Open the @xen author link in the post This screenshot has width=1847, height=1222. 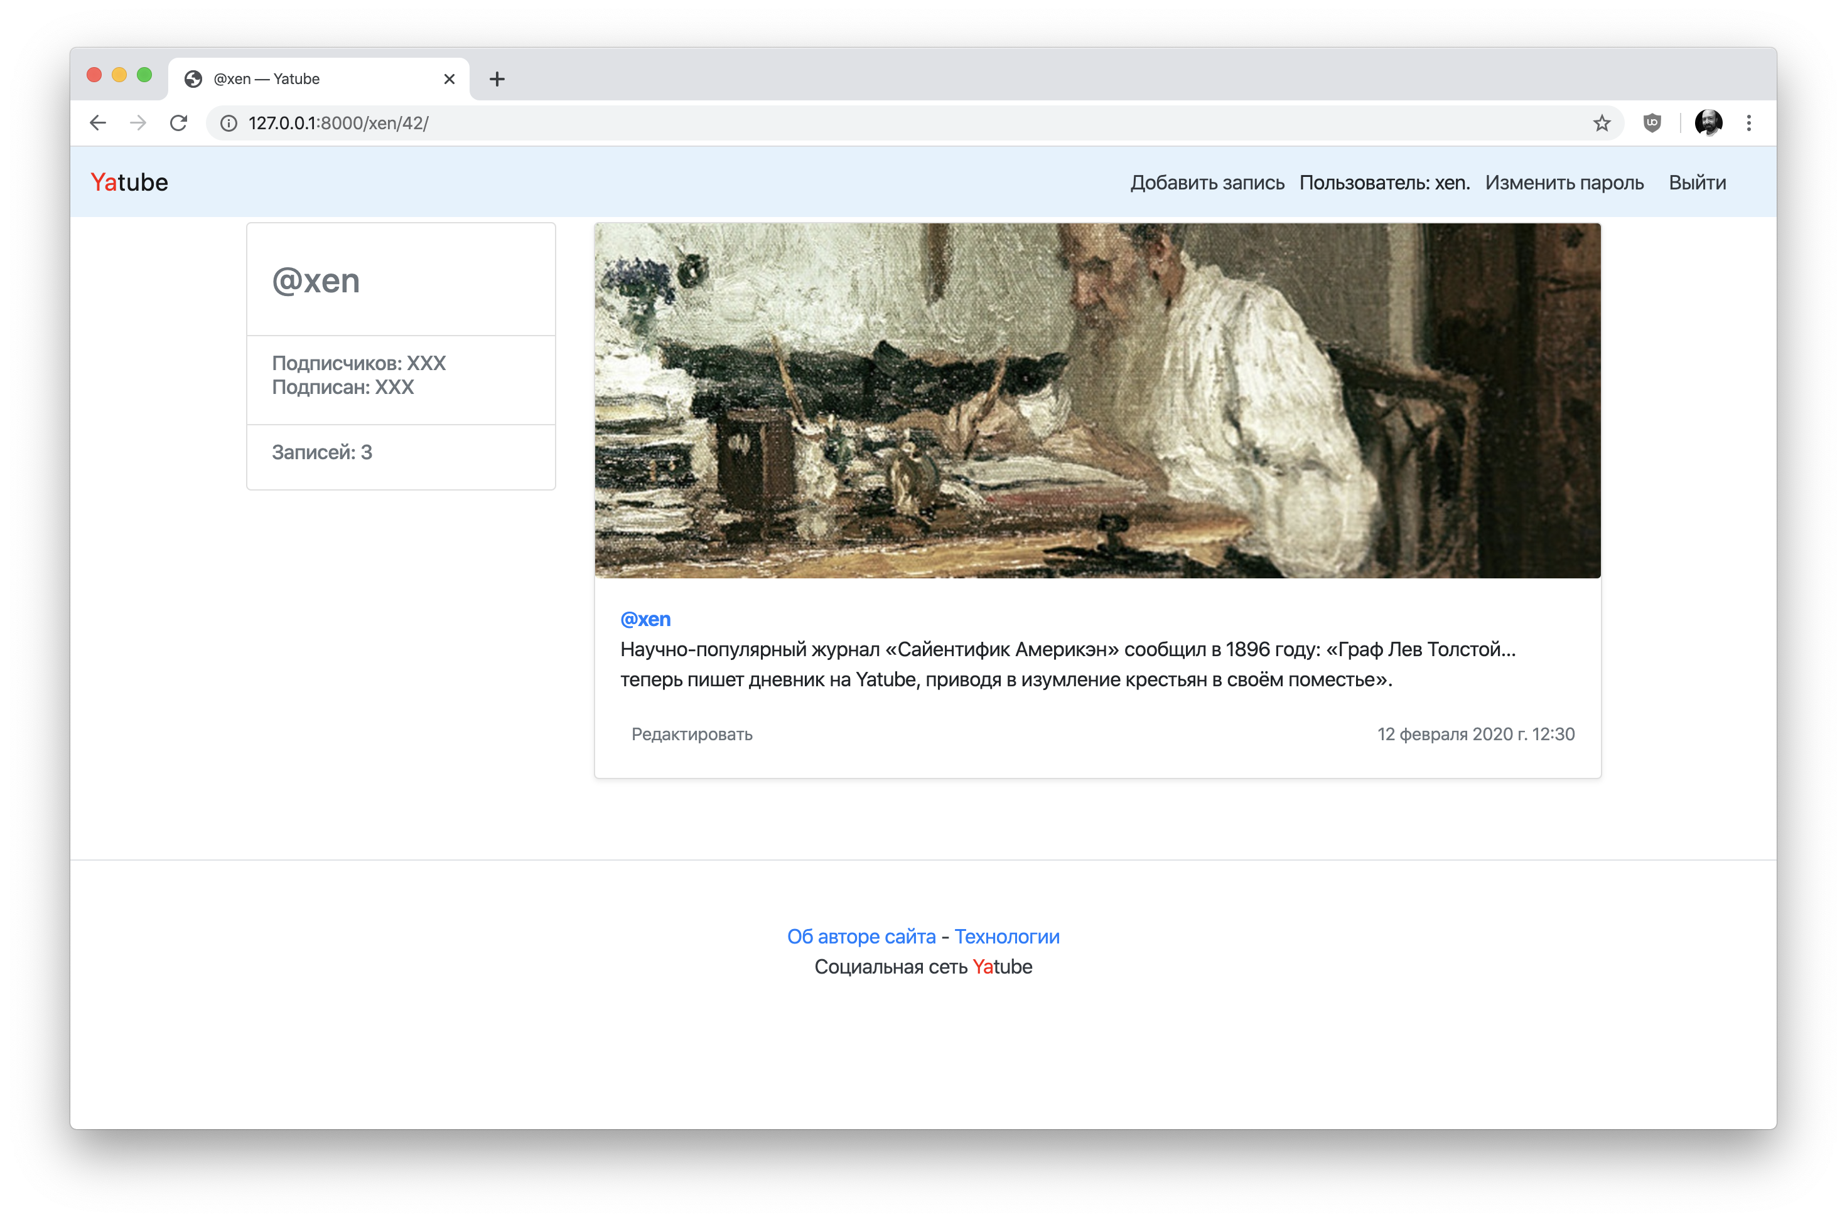[645, 619]
